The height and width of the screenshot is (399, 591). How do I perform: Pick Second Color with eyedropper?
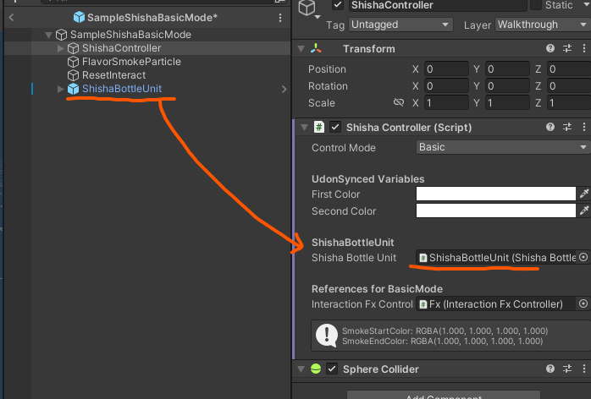click(x=584, y=210)
